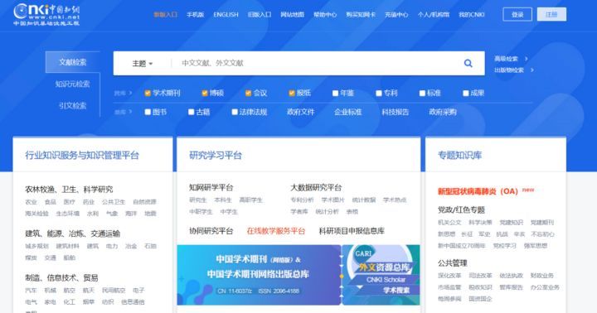
Task: Open 新版入口 in top navigation
Action: (x=165, y=14)
